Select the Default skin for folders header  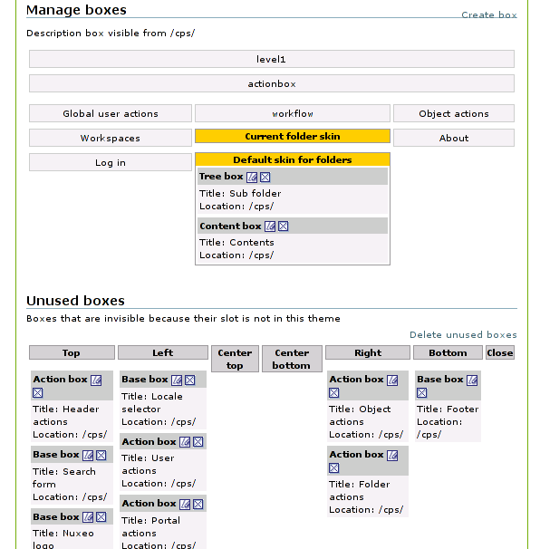pyautogui.click(x=293, y=159)
